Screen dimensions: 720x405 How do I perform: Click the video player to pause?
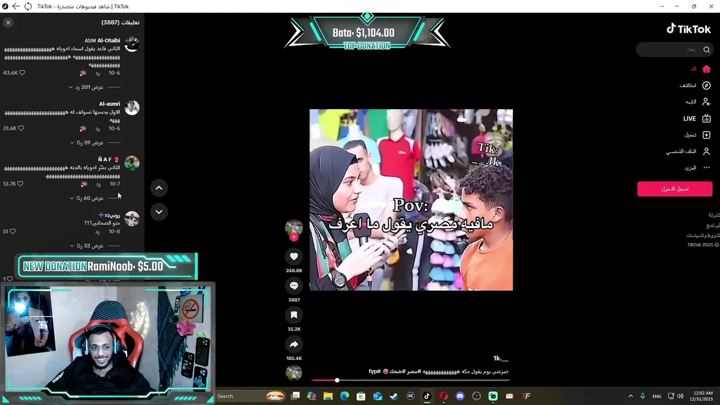(411, 200)
